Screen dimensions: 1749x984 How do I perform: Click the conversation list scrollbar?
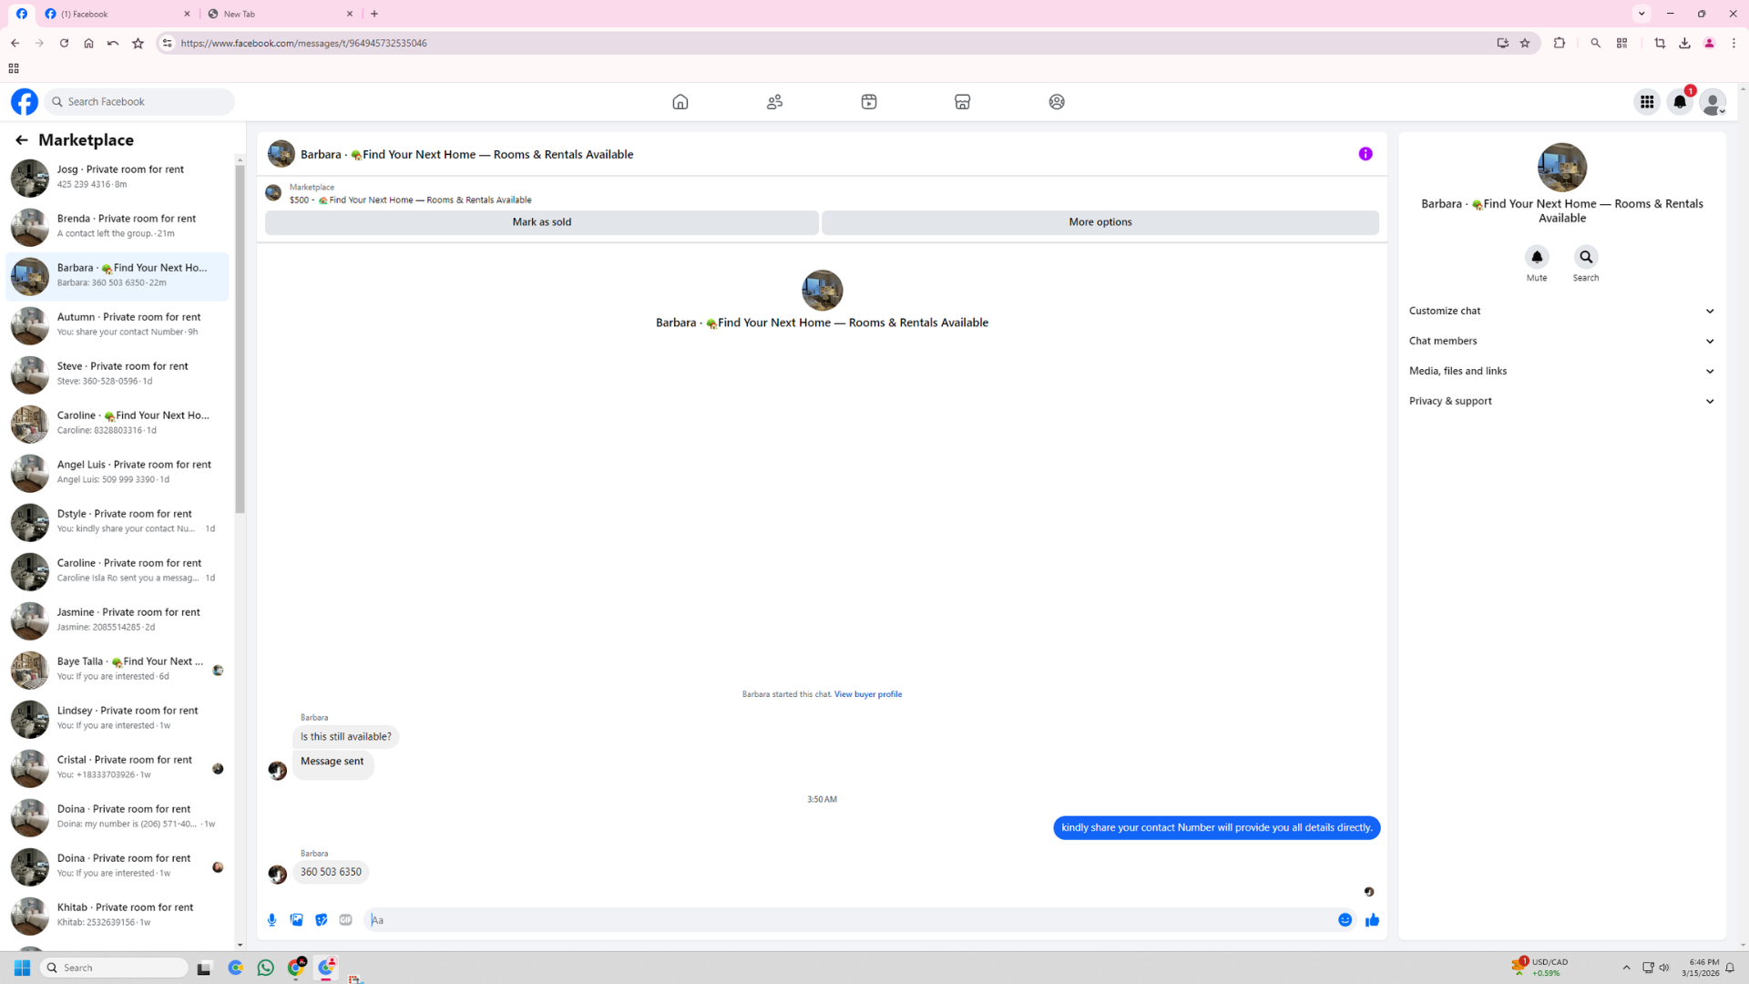point(240,340)
